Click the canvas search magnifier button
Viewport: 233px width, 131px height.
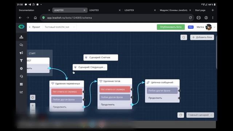click(x=183, y=37)
